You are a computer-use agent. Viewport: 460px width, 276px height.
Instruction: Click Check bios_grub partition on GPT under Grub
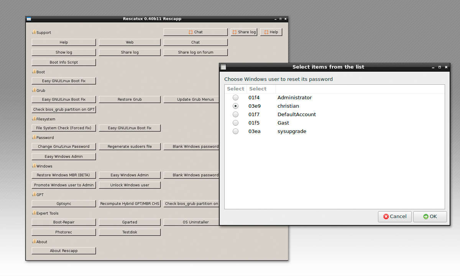[x=64, y=110]
